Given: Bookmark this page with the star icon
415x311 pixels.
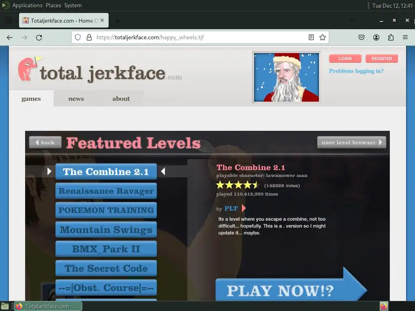Looking at the screenshot, I should tap(322, 37).
